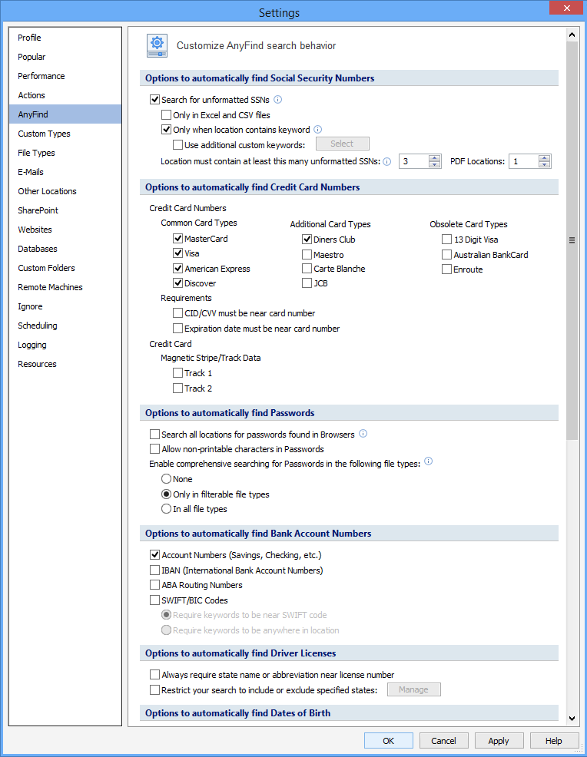Screen dimensions: 587x757
Task: Uncheck the American Express checkbox
Action: click(178, 269)
